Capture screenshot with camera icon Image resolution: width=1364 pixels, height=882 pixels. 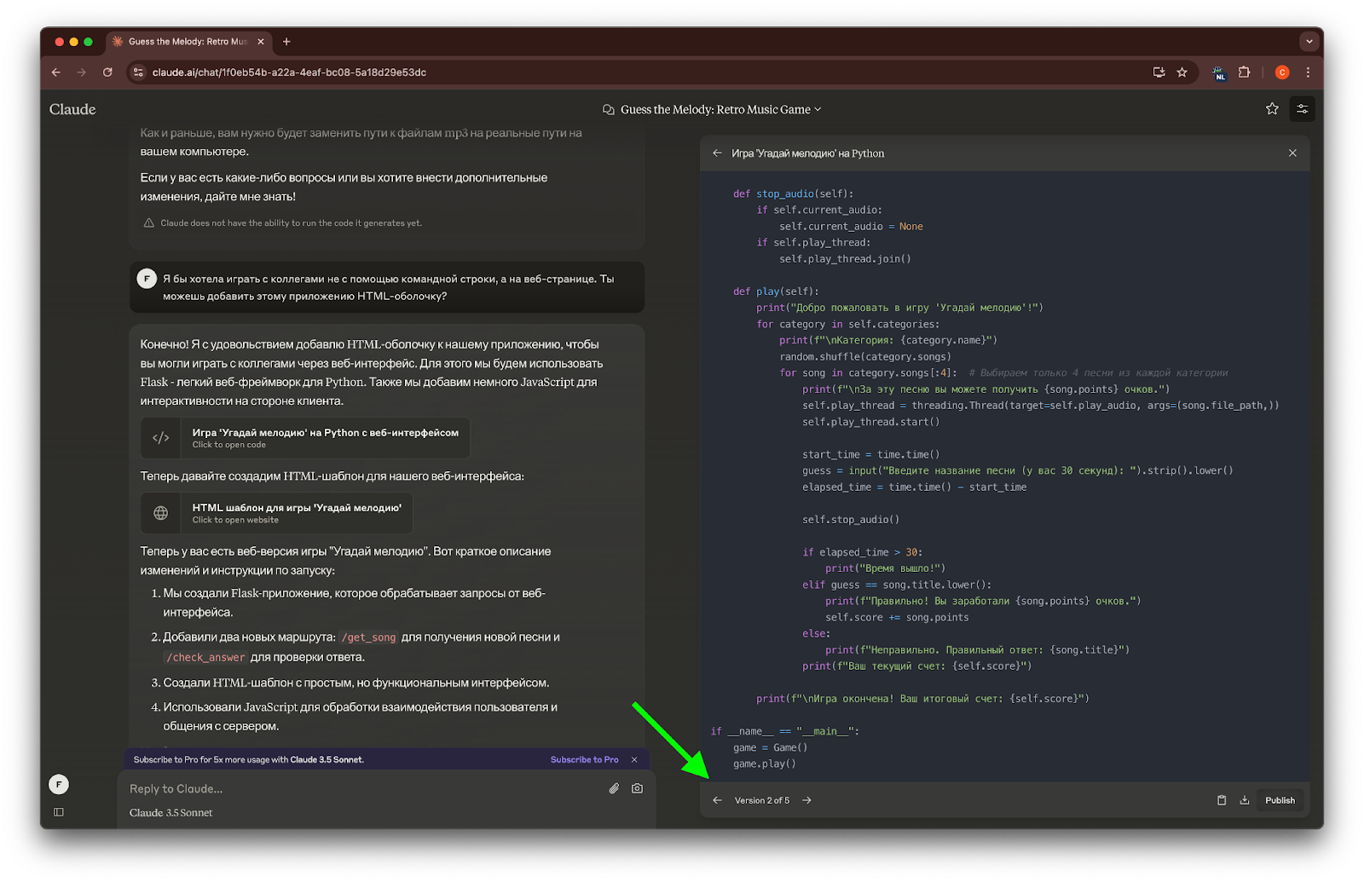click(x=637, y=788)
